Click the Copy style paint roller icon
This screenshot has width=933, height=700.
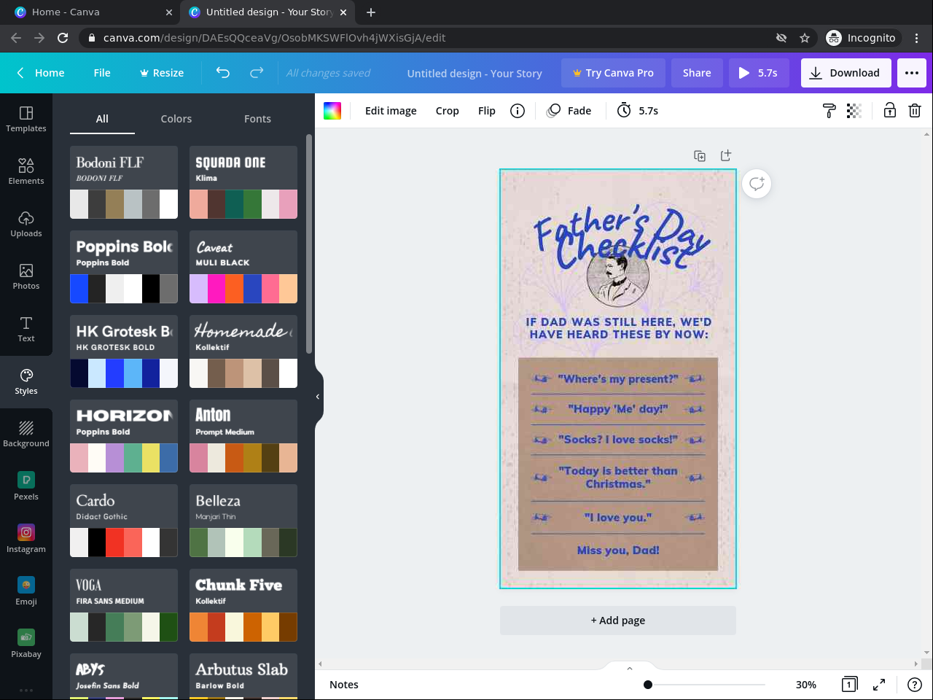(x=829, y=111)
